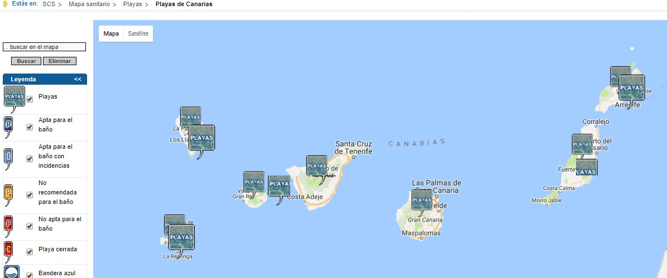Image resolution: width=667 pixels, height=278 pixels.
Task: Click the orange 'No recomendada' legend icon
Action: [x=8, y=193]
